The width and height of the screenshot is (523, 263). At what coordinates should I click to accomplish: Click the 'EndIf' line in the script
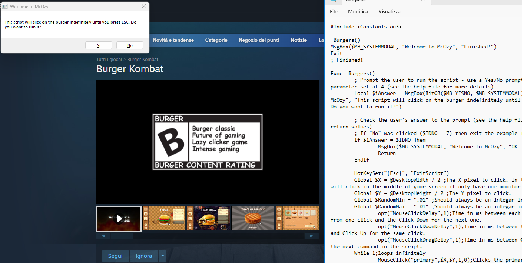362,160
